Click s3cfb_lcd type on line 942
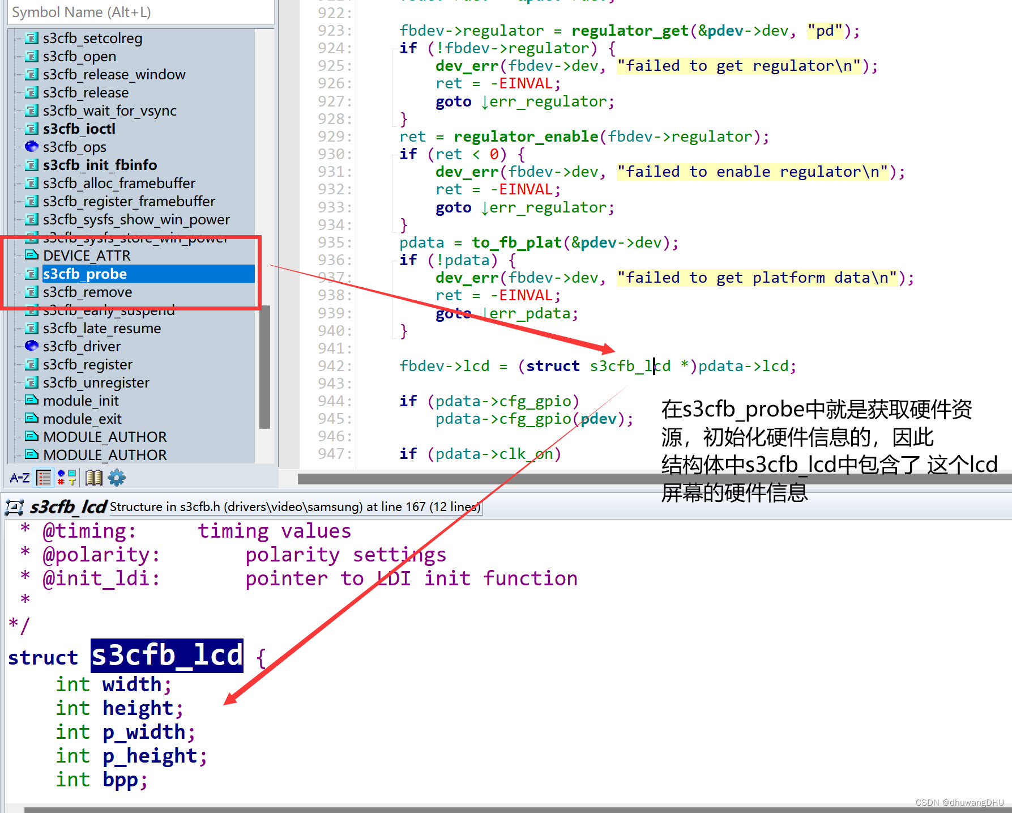The image size is (1012, 813). tap(630, 366)
